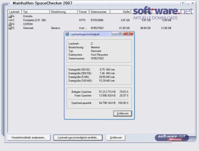This screenshot has width=199, height=151.
Task: Select the floppy drive A: icon
Action: 10,16
